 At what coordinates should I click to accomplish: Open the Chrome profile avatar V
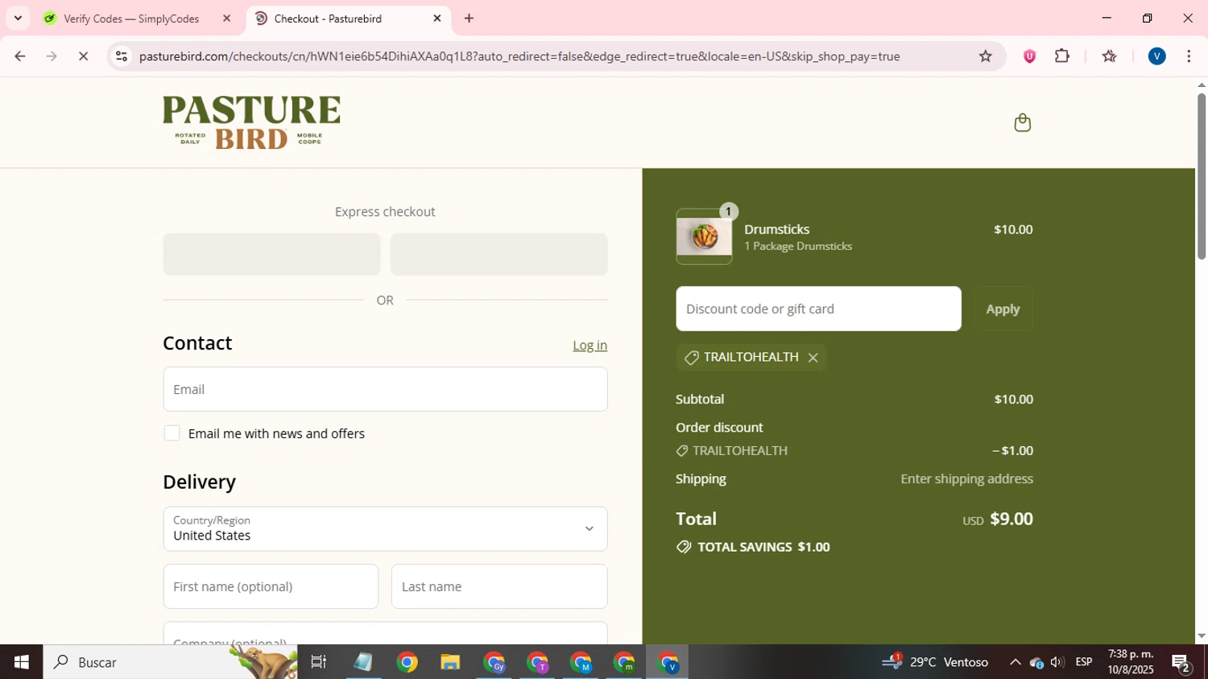[1156, 56]
